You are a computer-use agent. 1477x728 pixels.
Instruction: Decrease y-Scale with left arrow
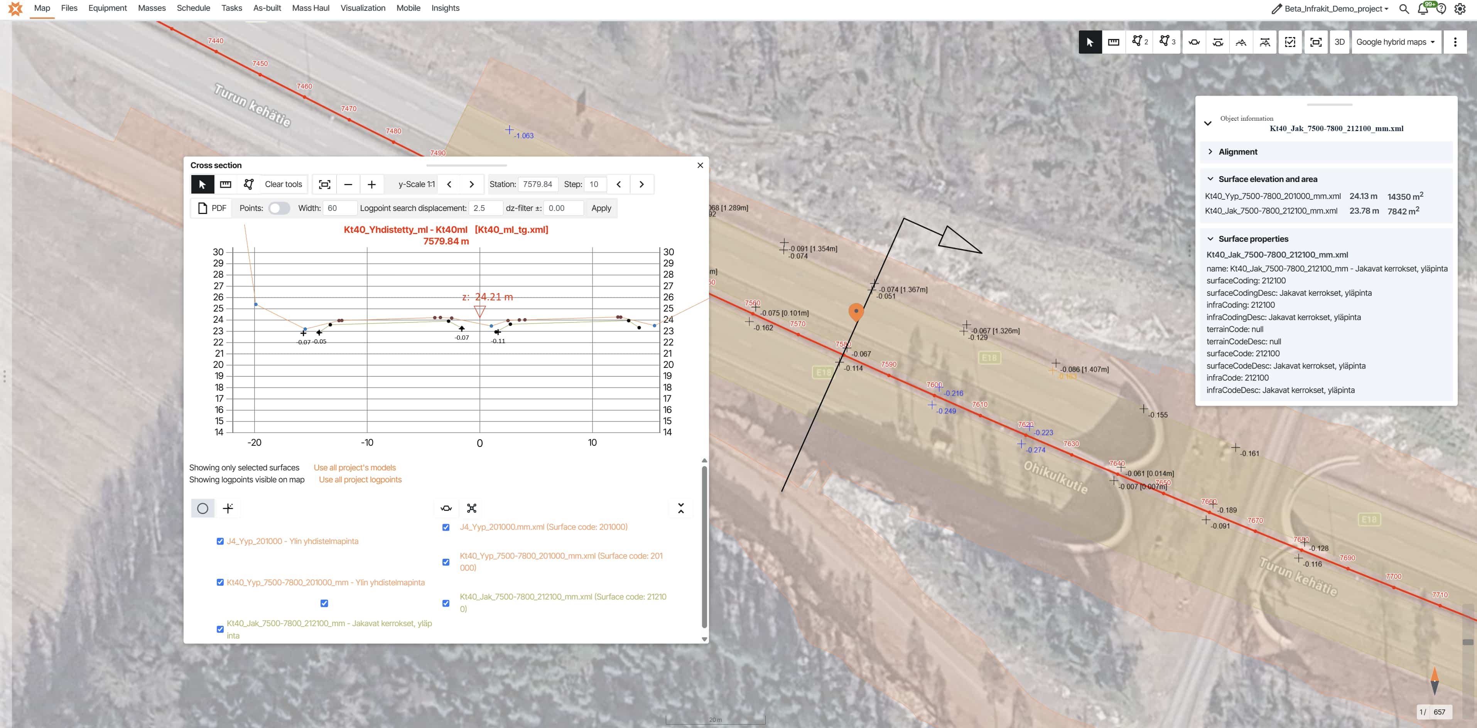[449, 184]
